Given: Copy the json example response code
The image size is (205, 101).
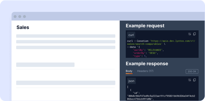Looking at the screenshot, I should (194, 80).
